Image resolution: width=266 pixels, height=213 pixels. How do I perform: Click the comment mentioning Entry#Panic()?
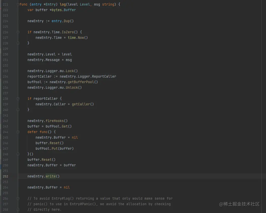click(x=99, y=204)
